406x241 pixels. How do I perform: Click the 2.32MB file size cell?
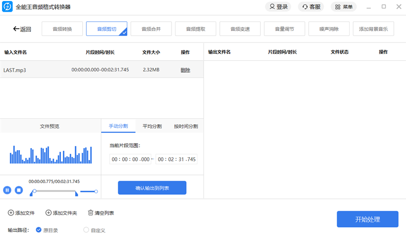(x=151, y=70)
